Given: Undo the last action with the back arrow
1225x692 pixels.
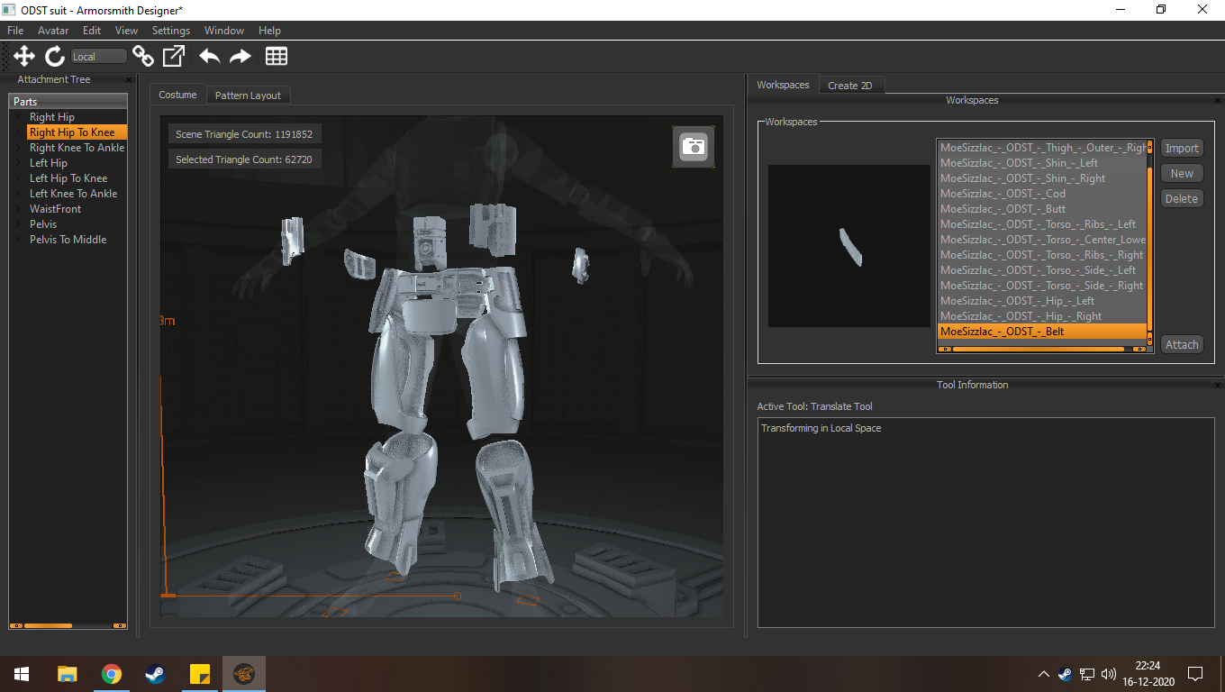Looking at the screenshot, I should tap(209, 57).
